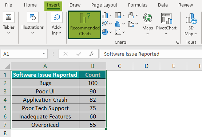Open the Formulas tab
Image resolution: width=202 pixels, height=137 pixels.
coord(138,5)
